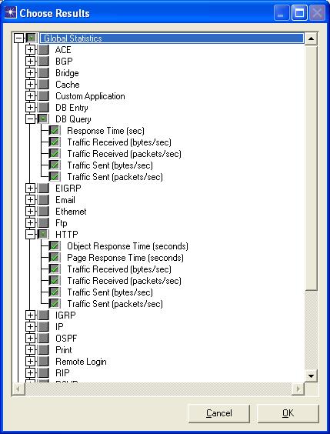Check the EIGRP group box
This screenshot has width=330, height=434.
pos(43,189)
